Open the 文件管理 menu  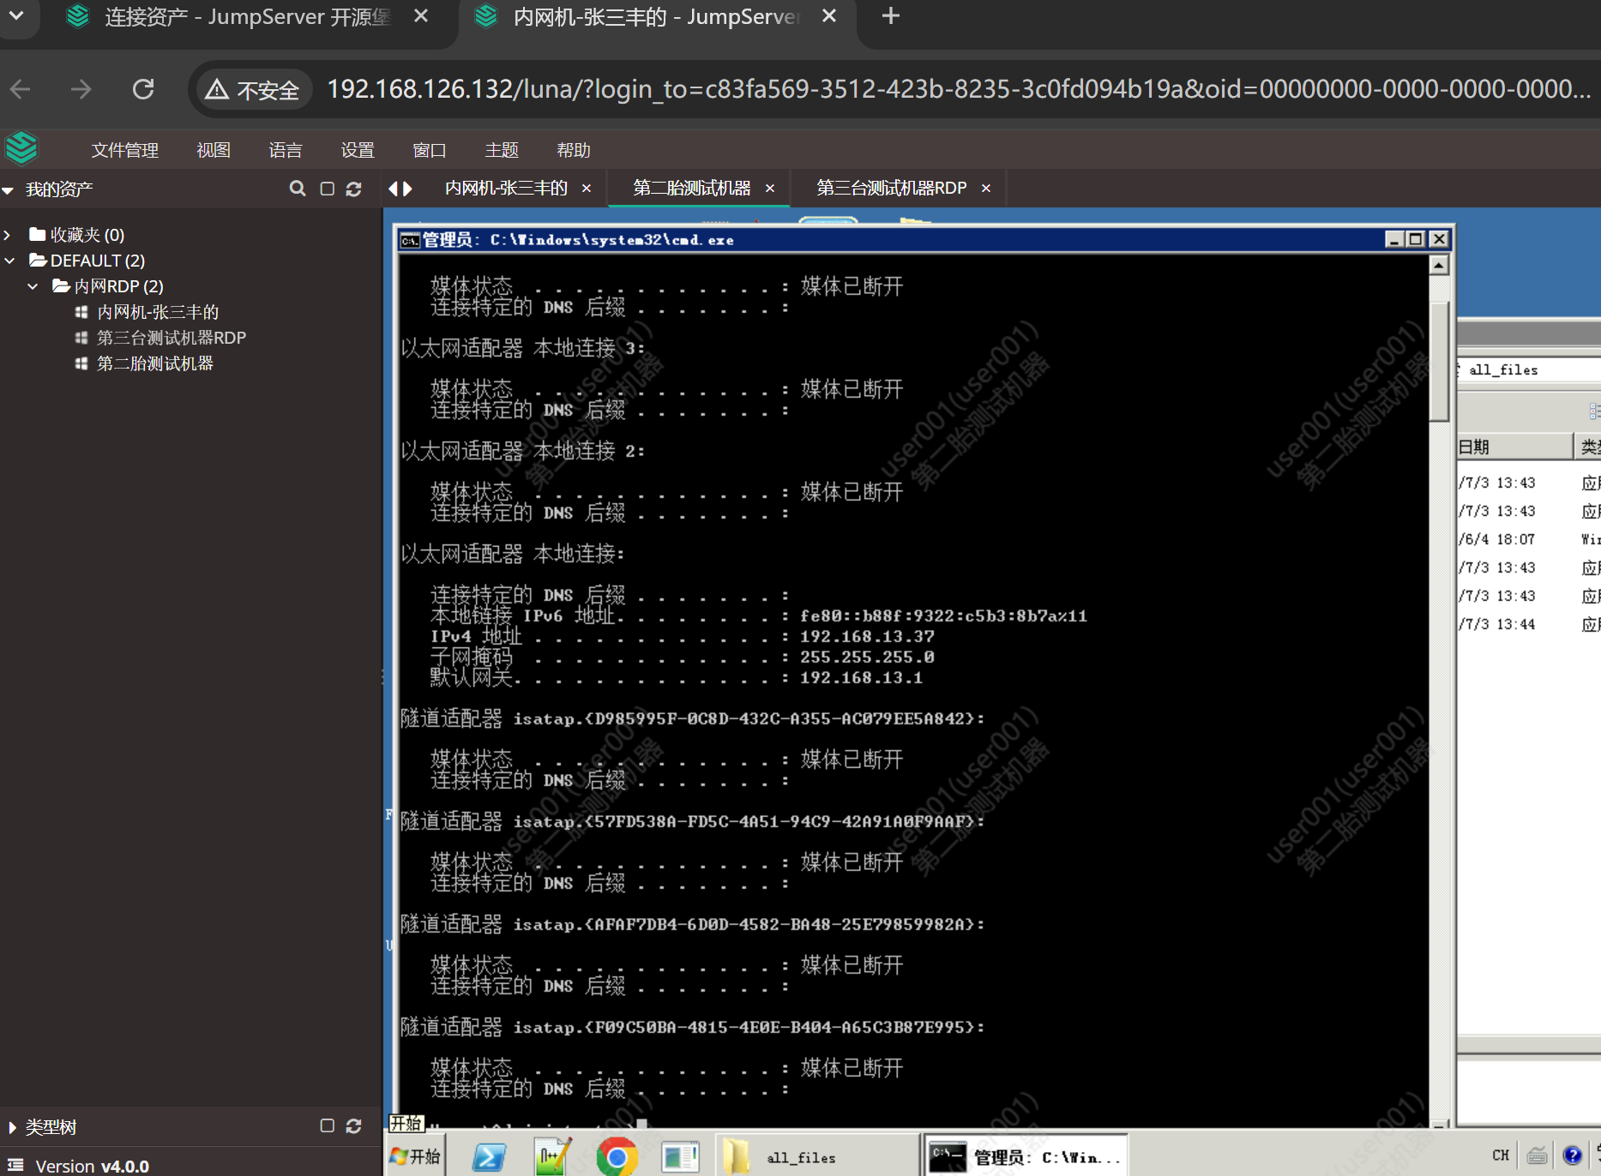click(124, 150)
